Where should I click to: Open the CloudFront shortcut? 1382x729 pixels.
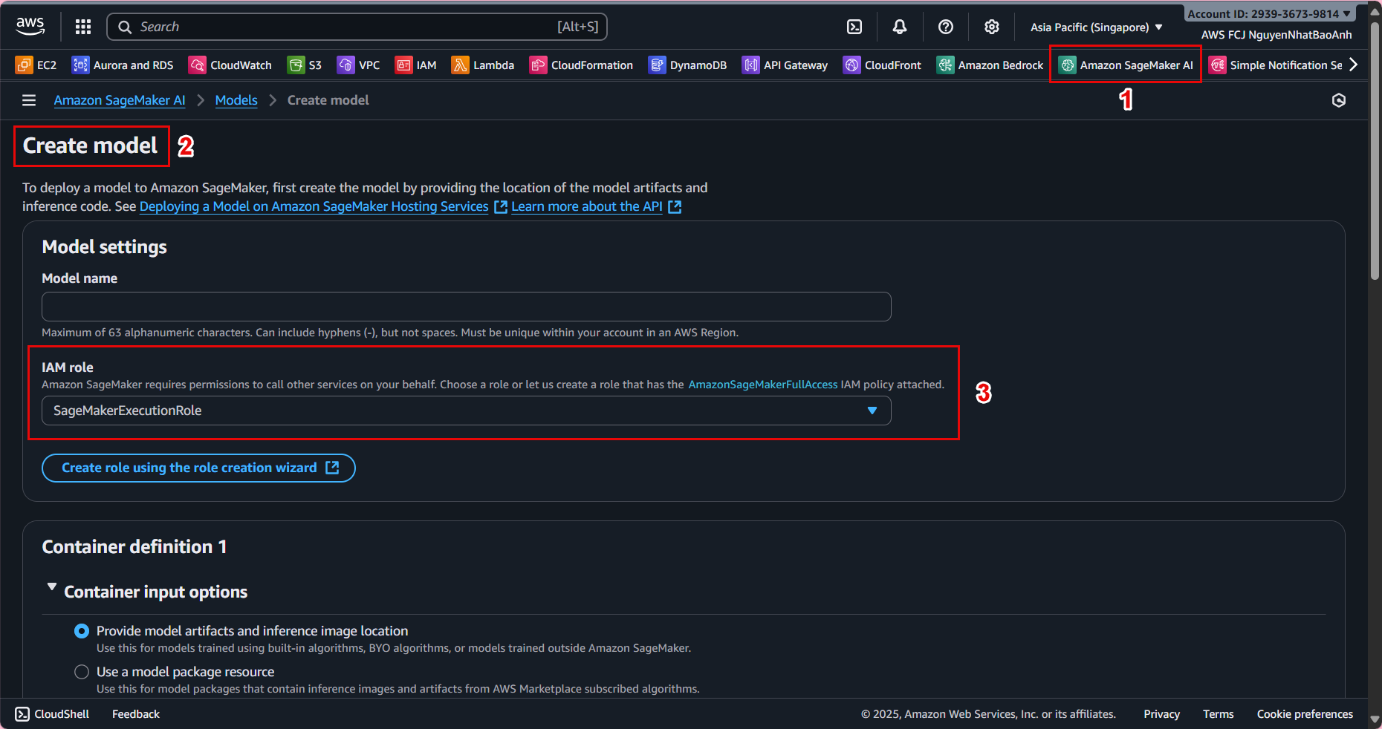point(882,65)
